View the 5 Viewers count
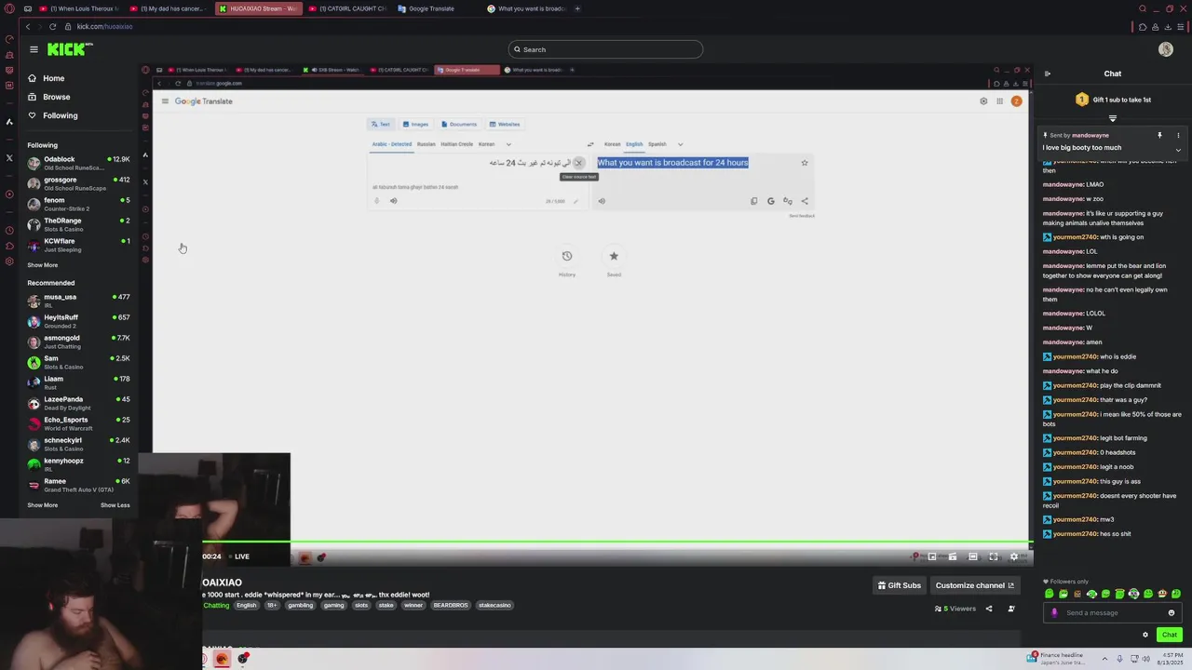Screen dimensions: 1192x670 coord(955,609)
